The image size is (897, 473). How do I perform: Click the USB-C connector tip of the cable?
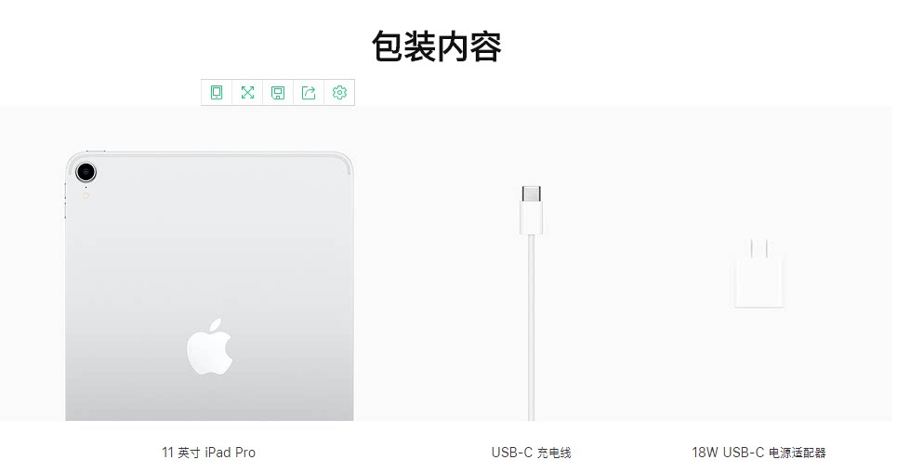pos(532,194)
